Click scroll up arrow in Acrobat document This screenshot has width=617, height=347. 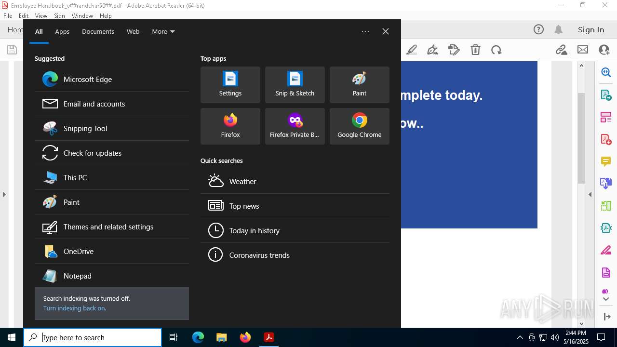(x=581, y=66)
